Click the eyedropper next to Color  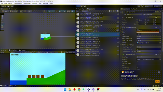tap(160, 32)
